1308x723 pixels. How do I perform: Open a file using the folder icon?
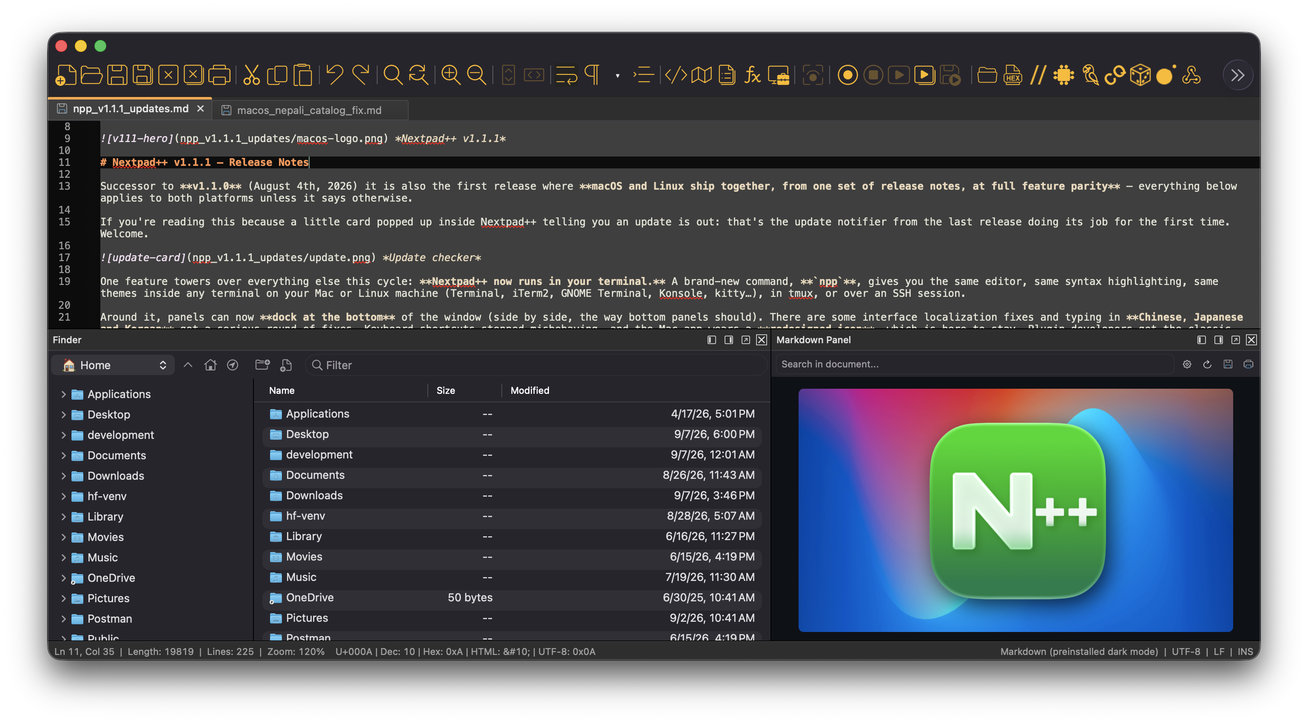pyautogui.click(x=91, y=75)
